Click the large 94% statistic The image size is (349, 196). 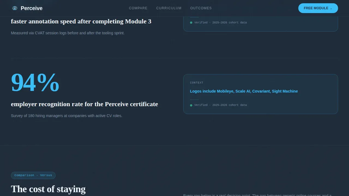click(x=35, y=82)
